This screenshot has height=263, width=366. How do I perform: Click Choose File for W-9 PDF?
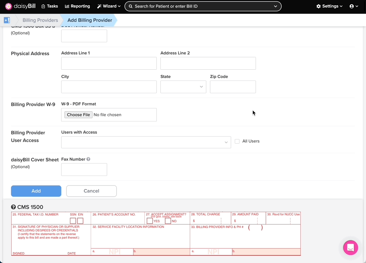[x=79, y=115]
